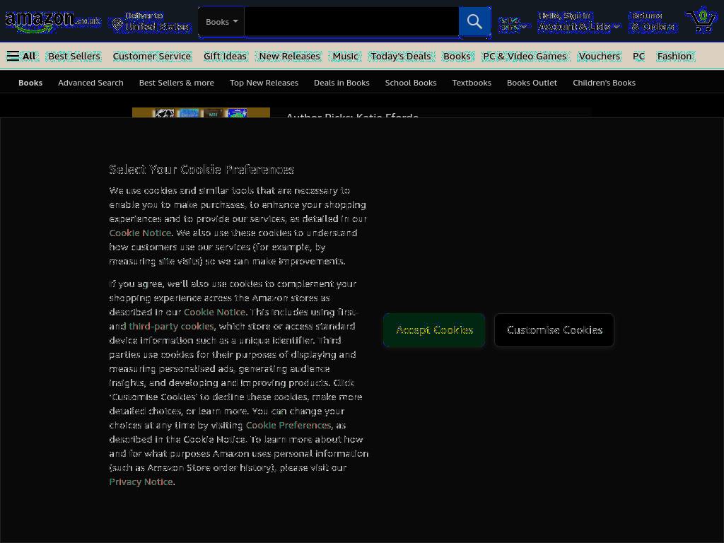Screen dimensions: 724x543
Task: Click the Select Your Cookie Preferences heading
Action: coord(202,170)
